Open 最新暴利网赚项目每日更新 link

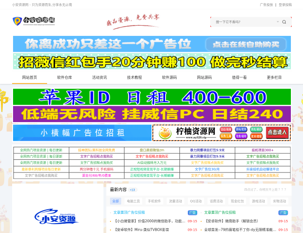41,169
